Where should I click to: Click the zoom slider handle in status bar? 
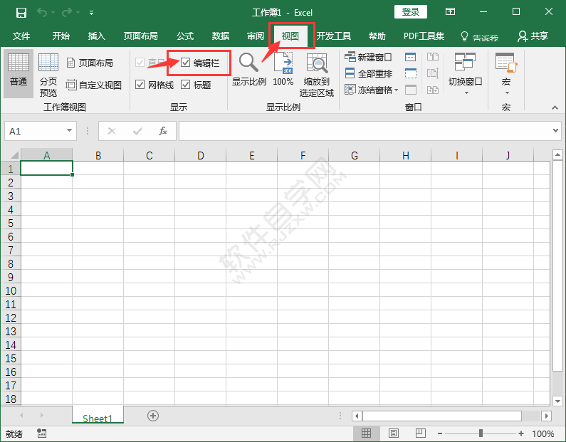tap(481, 433)
